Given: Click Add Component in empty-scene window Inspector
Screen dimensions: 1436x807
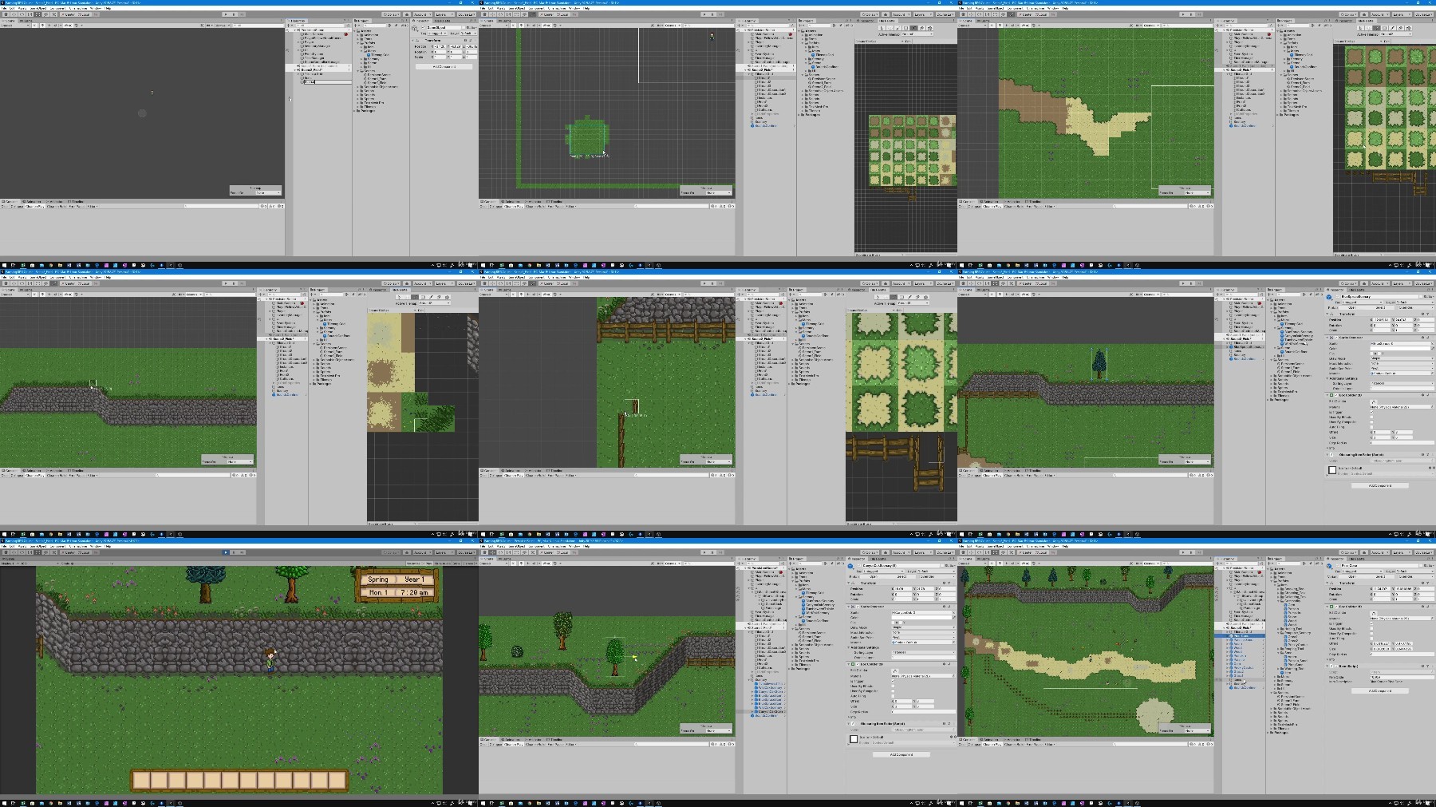Looking at the screenshot, I should 444,67.
